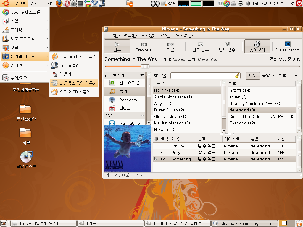This screenshot has width=303, height=227.
Task: Click the red power button icon
Action: (299, 4)
